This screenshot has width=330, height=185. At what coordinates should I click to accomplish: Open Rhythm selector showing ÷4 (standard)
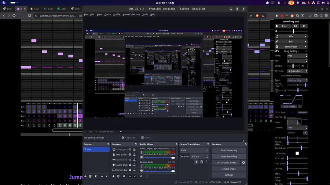pyautogui.click(x=297, y=71)
